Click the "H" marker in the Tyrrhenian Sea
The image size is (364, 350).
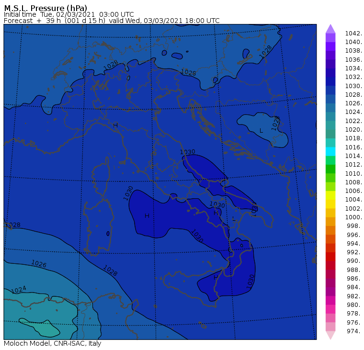click(147, 216)
